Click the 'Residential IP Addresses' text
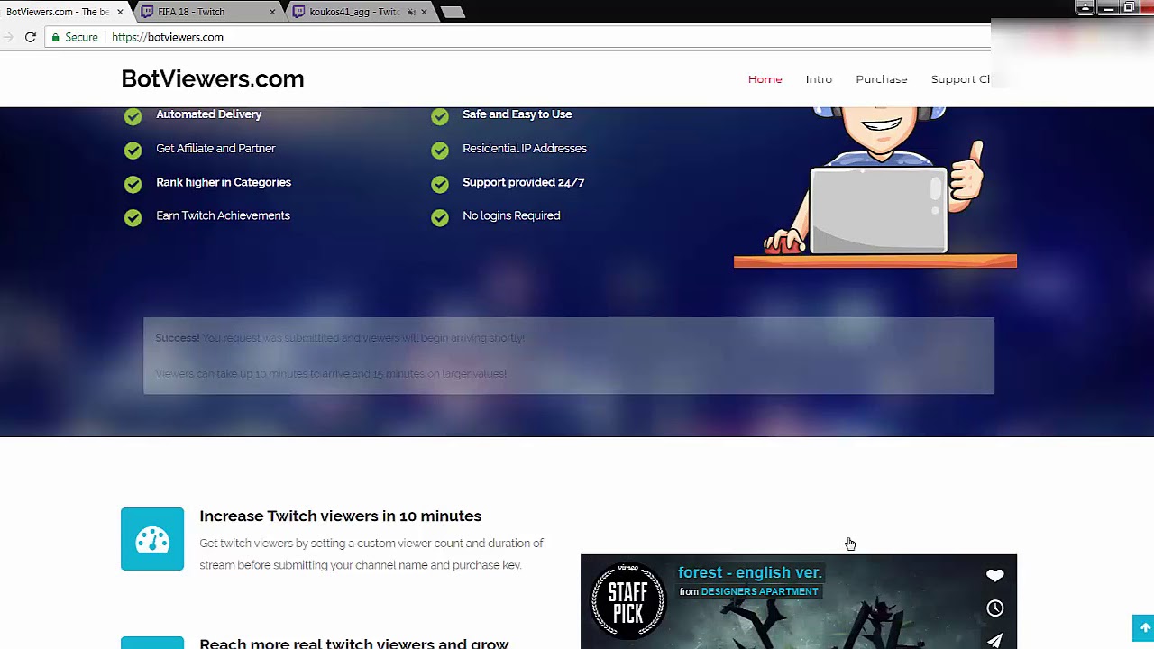1154x649 pixels. pos(525,149)
